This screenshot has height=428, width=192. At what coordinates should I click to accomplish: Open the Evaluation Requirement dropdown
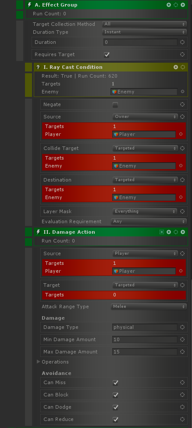coord(149,221)
